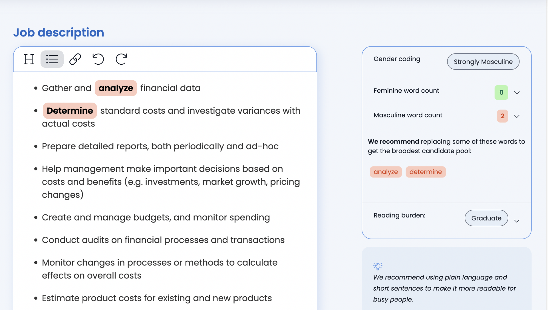The width and height of the screenshot is (548, 310).
Task: Toggle the Strongly Masculine gender coding tag
Action: point(483,61)
